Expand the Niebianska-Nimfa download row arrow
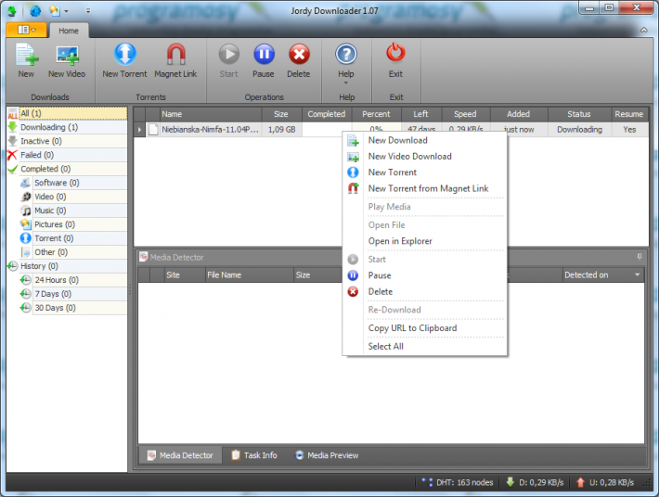 (x=139, y=130)
